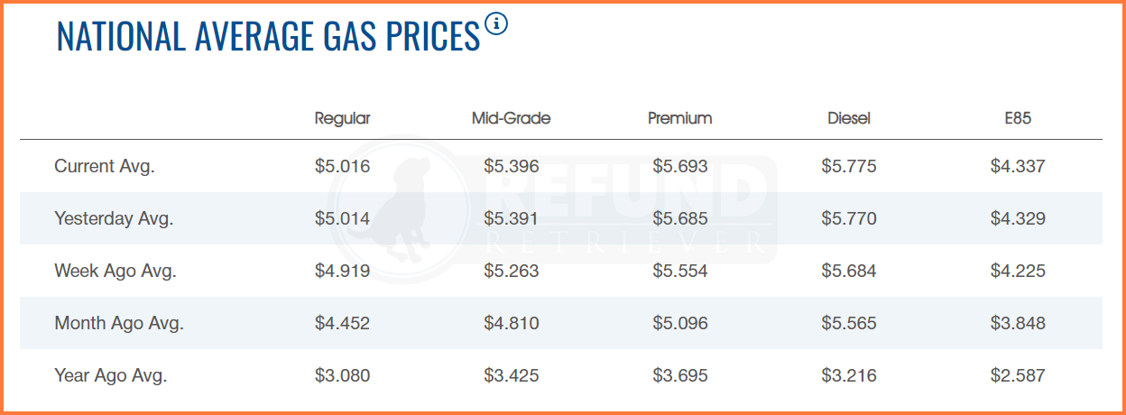This screenshot has width=1126, height=415.
Task: Click year ago Regular price $3.080
Action: pos(342,375)
